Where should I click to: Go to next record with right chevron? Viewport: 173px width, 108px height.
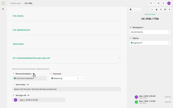click(139, 9)
